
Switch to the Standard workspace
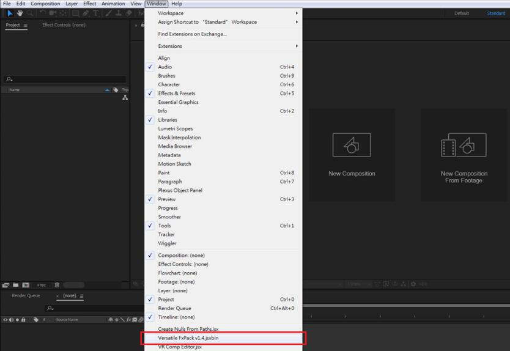point(496,13)
